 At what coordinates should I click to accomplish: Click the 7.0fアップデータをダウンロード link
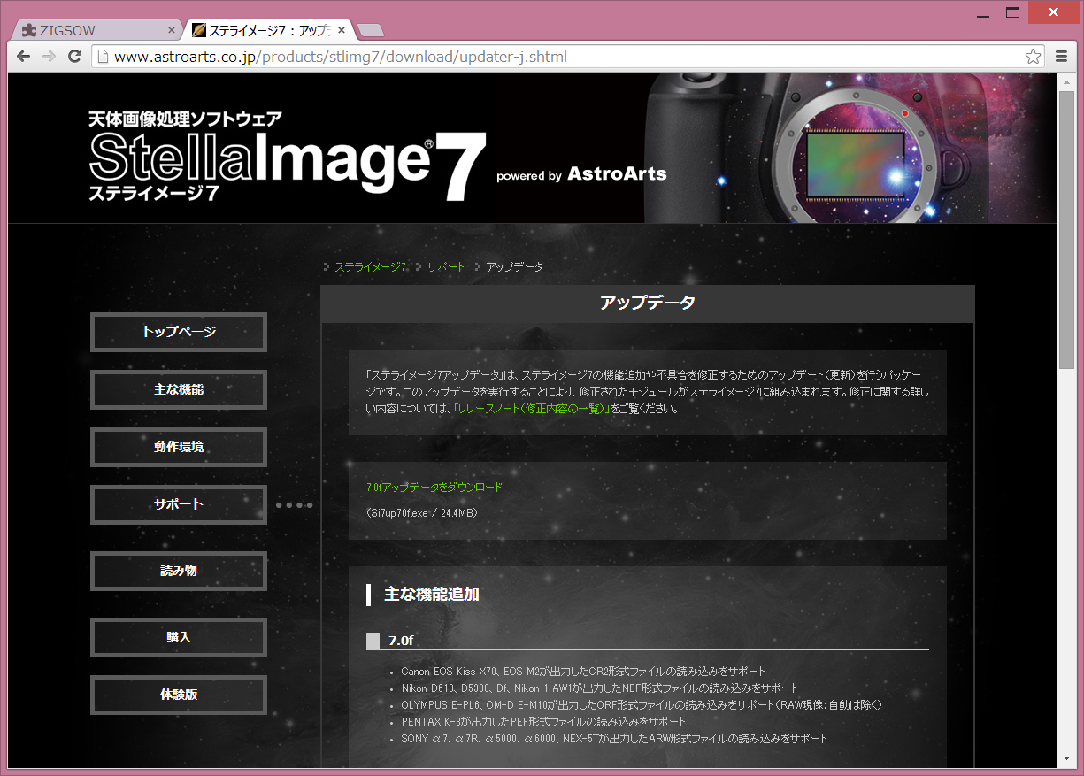tap(434, 487)
